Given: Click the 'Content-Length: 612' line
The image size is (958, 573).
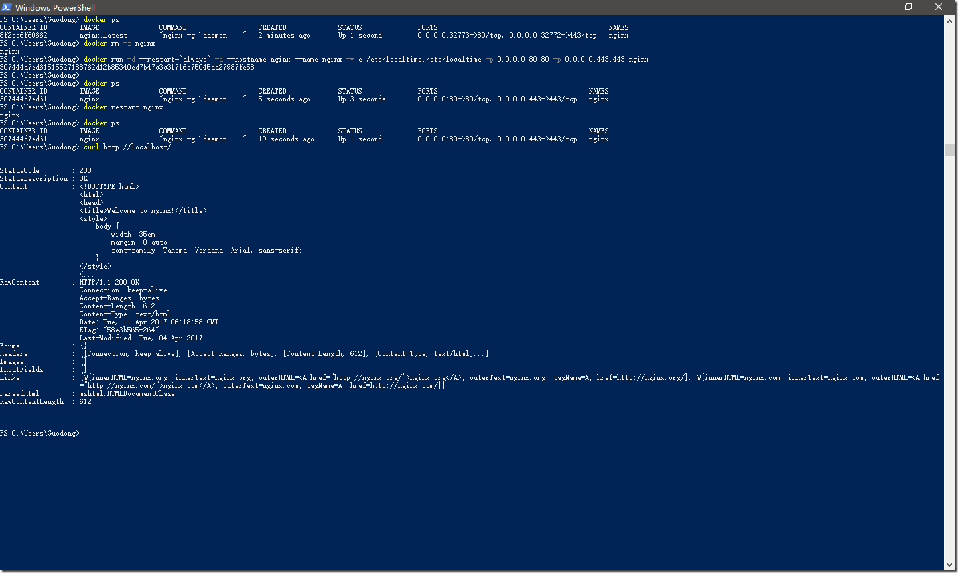Looking at the screenshot, I should (117, 306).
